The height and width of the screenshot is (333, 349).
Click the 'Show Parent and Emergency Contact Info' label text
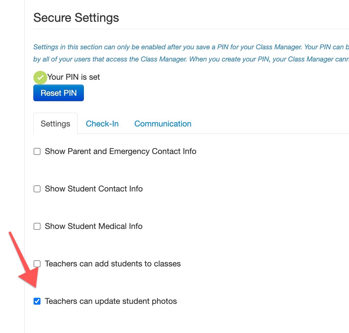120,151
